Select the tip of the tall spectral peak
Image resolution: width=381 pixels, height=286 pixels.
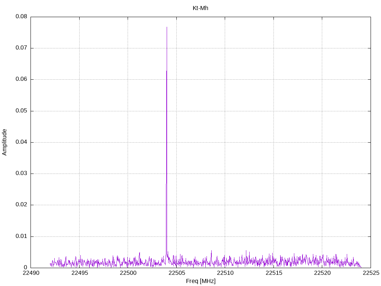pyautogui.click(x=167, y=28)
